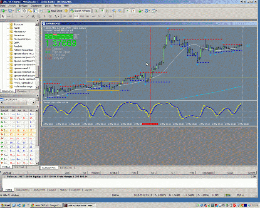This screenshot has width=260, height=208.
Task: Switch chart to candlestick mode icon
Action: (x=102, y=11)
